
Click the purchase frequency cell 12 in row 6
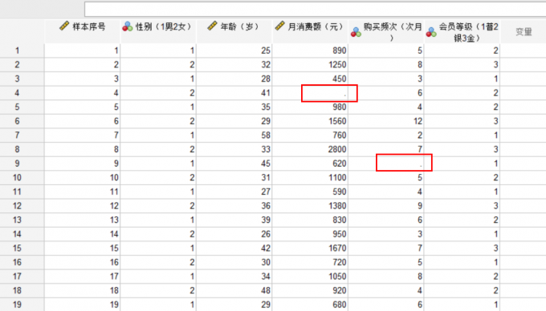click(386, 121)
